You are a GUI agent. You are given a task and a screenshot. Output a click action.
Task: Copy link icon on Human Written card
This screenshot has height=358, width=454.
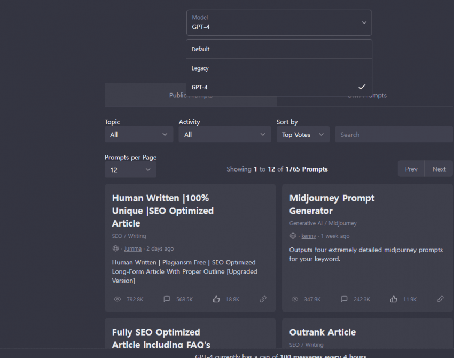pos(263,299)
